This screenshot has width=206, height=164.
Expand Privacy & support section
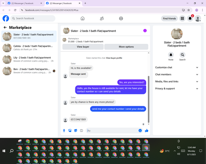[177, 89]
